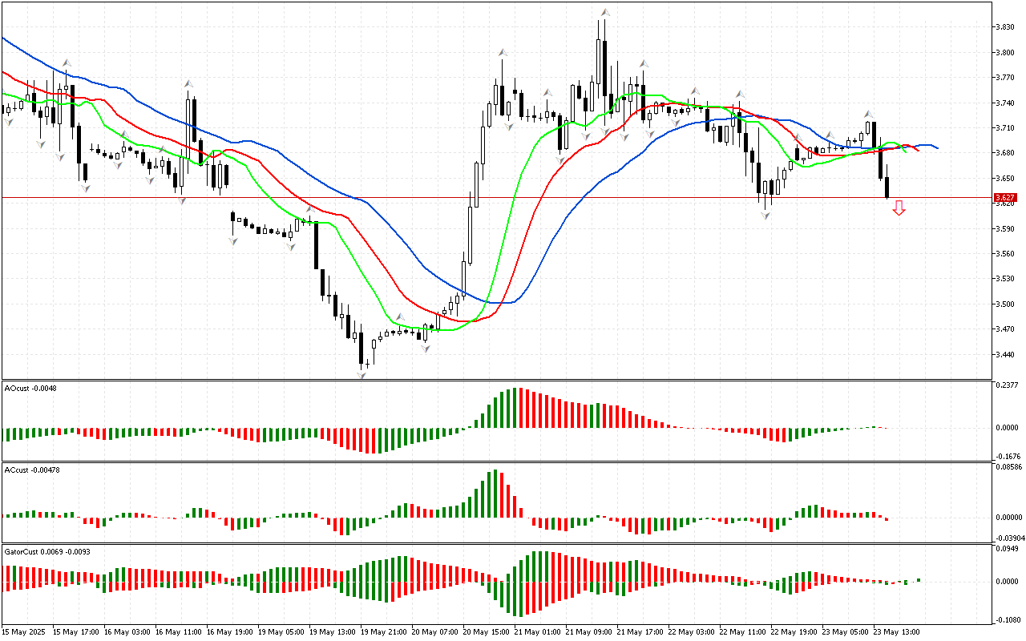This screenshot has height=641, width=1026.
Task: Click the last green GatorCust bar
Action: pos(919,579)
